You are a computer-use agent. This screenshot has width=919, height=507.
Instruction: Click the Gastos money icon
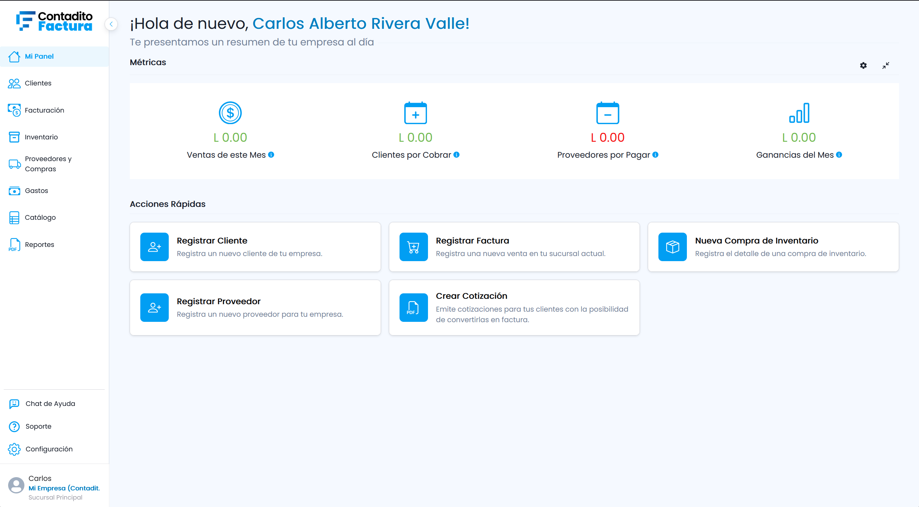14,191
